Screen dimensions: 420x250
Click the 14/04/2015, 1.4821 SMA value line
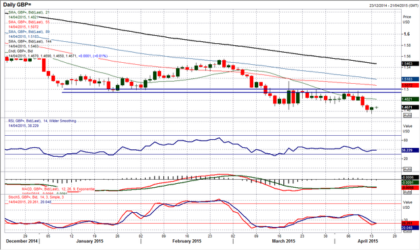pos(23,17)
